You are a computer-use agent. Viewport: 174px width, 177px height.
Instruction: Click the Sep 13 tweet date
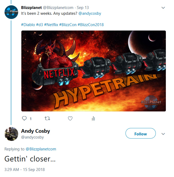click(83, 8)
